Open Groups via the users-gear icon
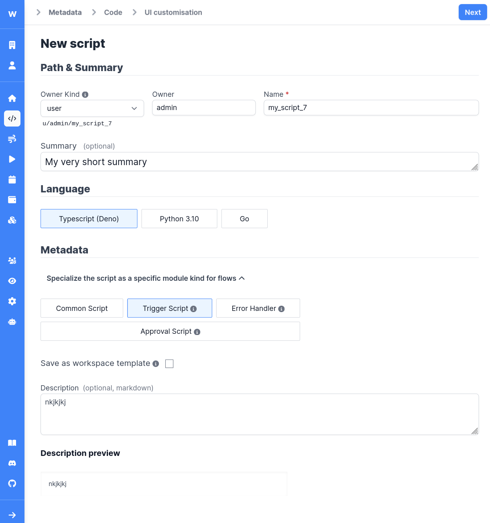 point(12,261)
